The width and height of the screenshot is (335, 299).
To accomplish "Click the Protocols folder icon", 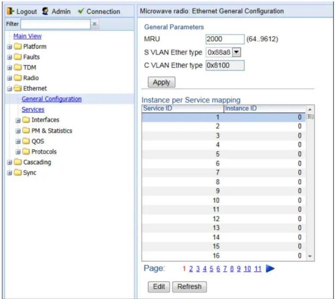I will point(26,152).
